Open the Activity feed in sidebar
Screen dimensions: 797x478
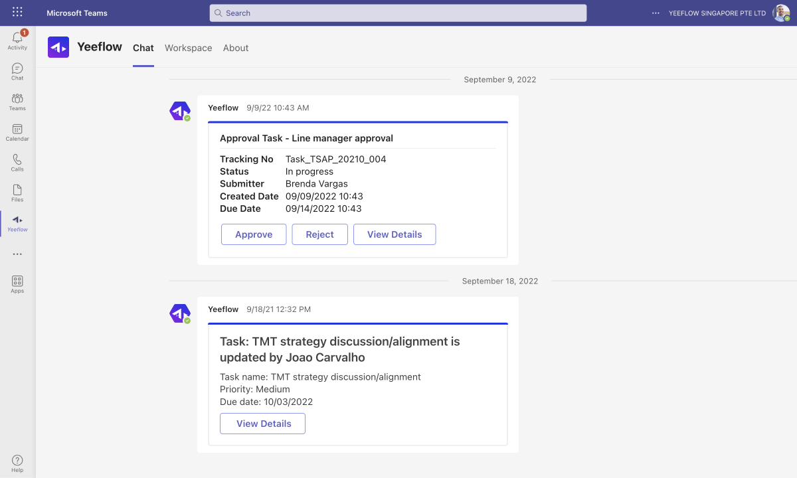click(17, 40)
